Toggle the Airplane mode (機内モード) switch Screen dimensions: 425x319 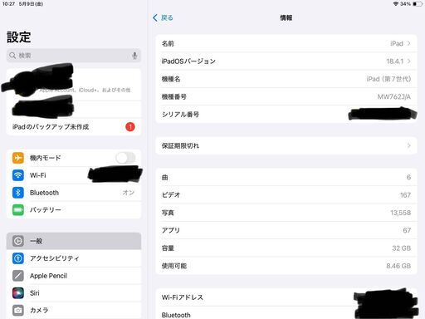[125, 158]
